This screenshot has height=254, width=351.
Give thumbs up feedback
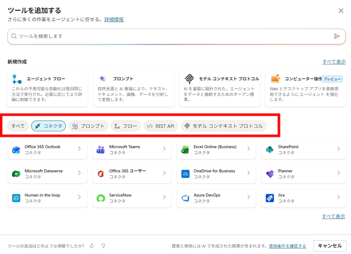(92, 246)
